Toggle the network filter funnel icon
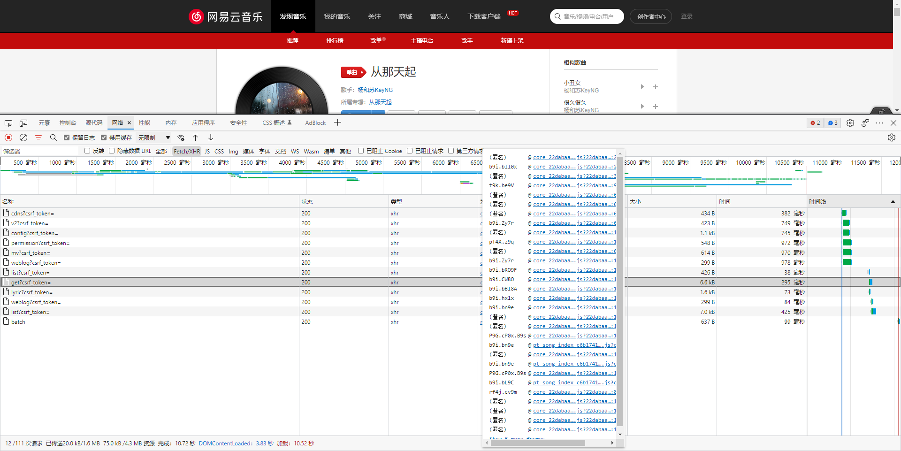 (38, 138)
